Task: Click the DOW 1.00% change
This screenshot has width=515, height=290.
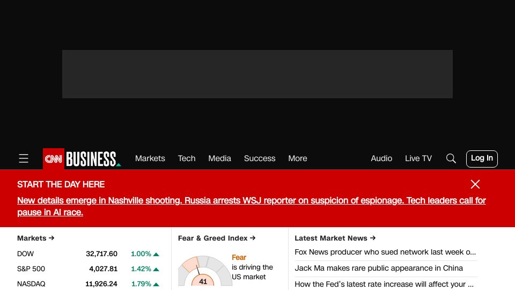Action: coord(145,254)
